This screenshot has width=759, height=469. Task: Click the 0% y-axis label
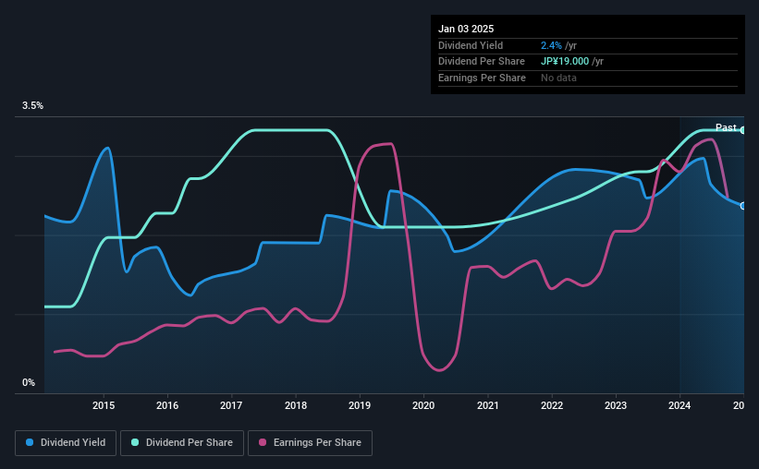[x=29, y=382]
